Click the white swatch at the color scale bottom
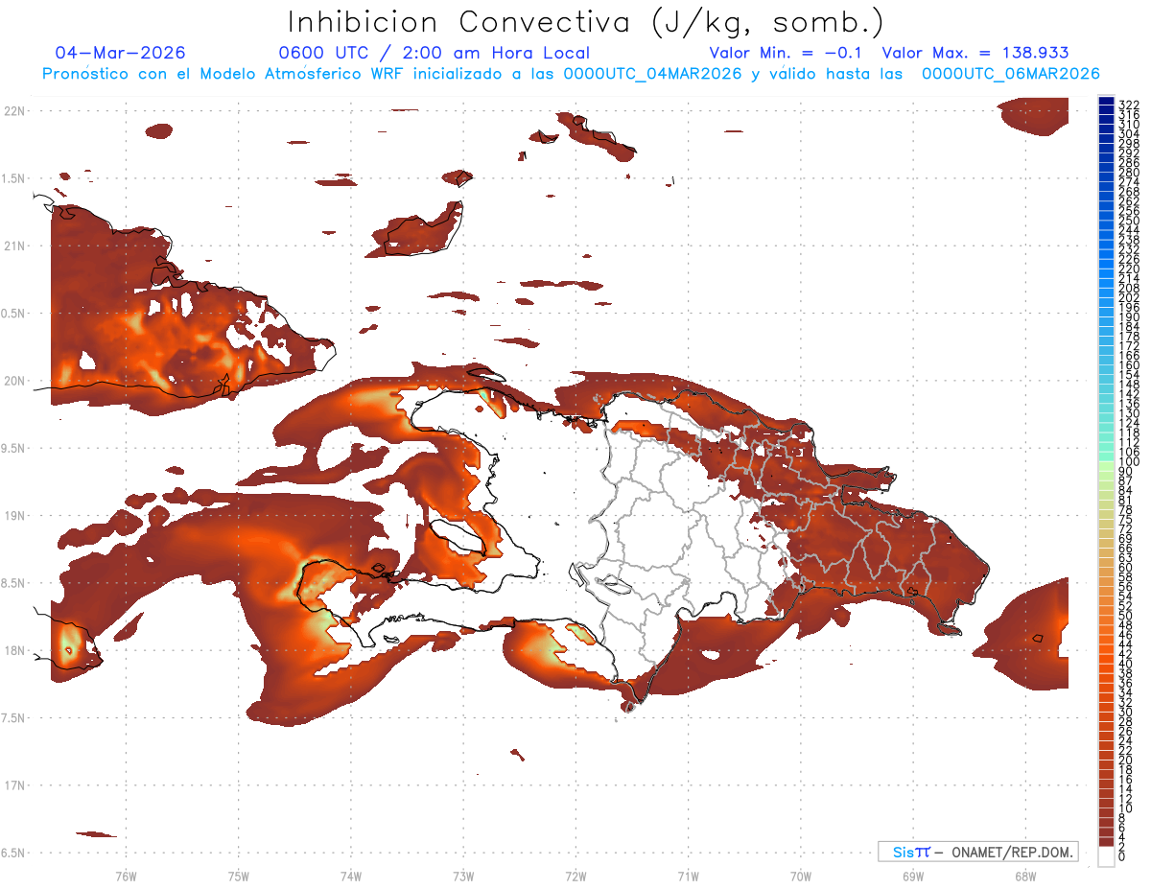Viewport: 1151px width, 889px height. [x=1106, y=857]
